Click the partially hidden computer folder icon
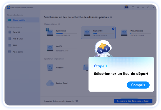 (86, 68)
